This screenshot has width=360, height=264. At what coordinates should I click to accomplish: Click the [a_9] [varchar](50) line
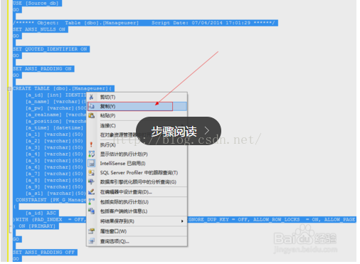[x=55, y=187]
